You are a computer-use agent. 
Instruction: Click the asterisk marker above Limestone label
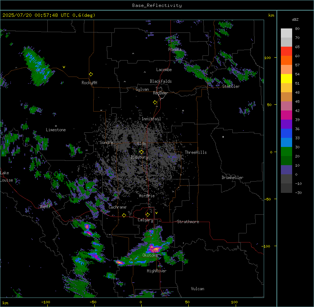pos(56,126)
